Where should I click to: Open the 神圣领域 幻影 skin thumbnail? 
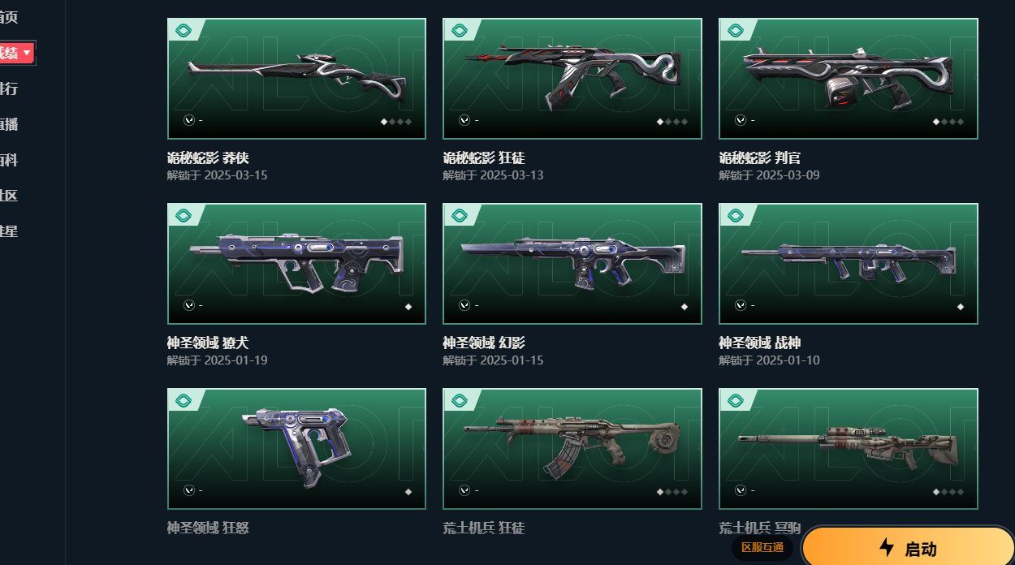pos(572,264)
